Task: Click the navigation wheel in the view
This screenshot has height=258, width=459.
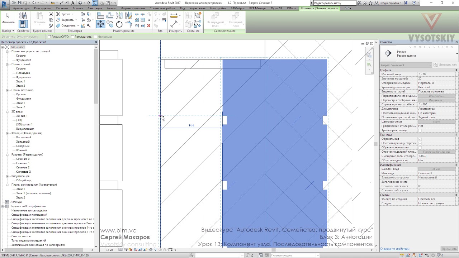Action: pos(369,55)
